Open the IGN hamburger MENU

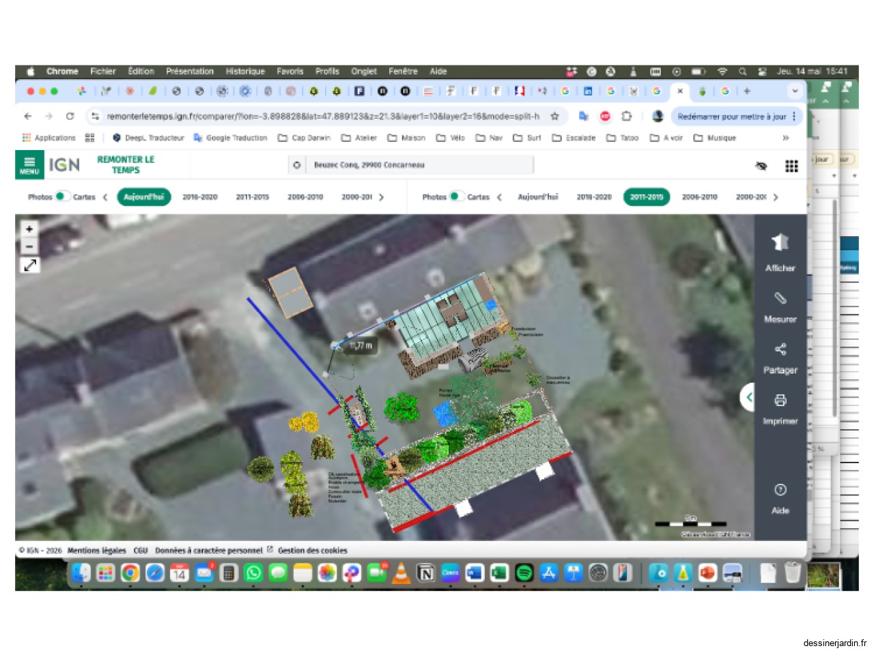click(29, 164)
